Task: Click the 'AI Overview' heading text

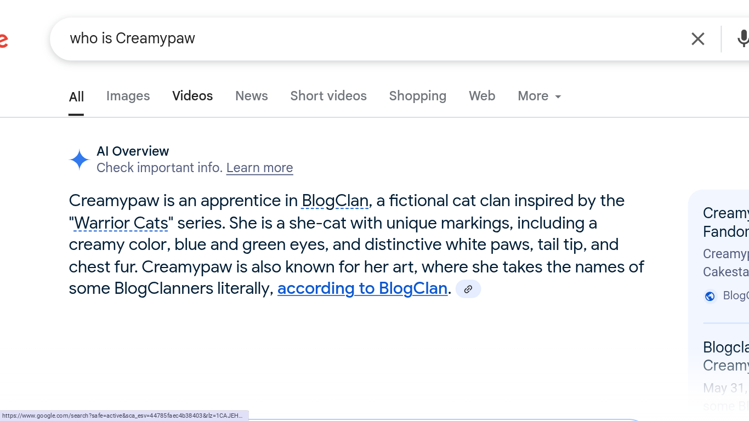Action: pyautogui.click(x=133, y=151)
